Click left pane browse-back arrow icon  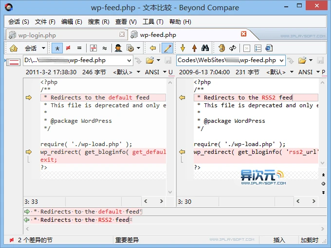pyautogui.click(x=138, y=61)
